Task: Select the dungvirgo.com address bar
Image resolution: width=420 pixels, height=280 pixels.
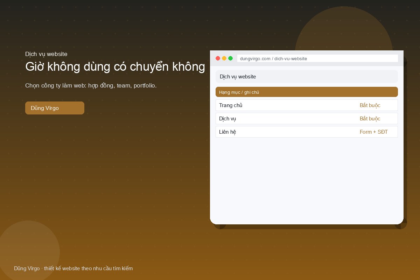Action: 317,58
